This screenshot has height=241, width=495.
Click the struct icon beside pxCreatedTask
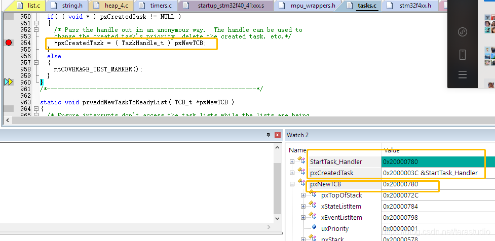point(301,172)
